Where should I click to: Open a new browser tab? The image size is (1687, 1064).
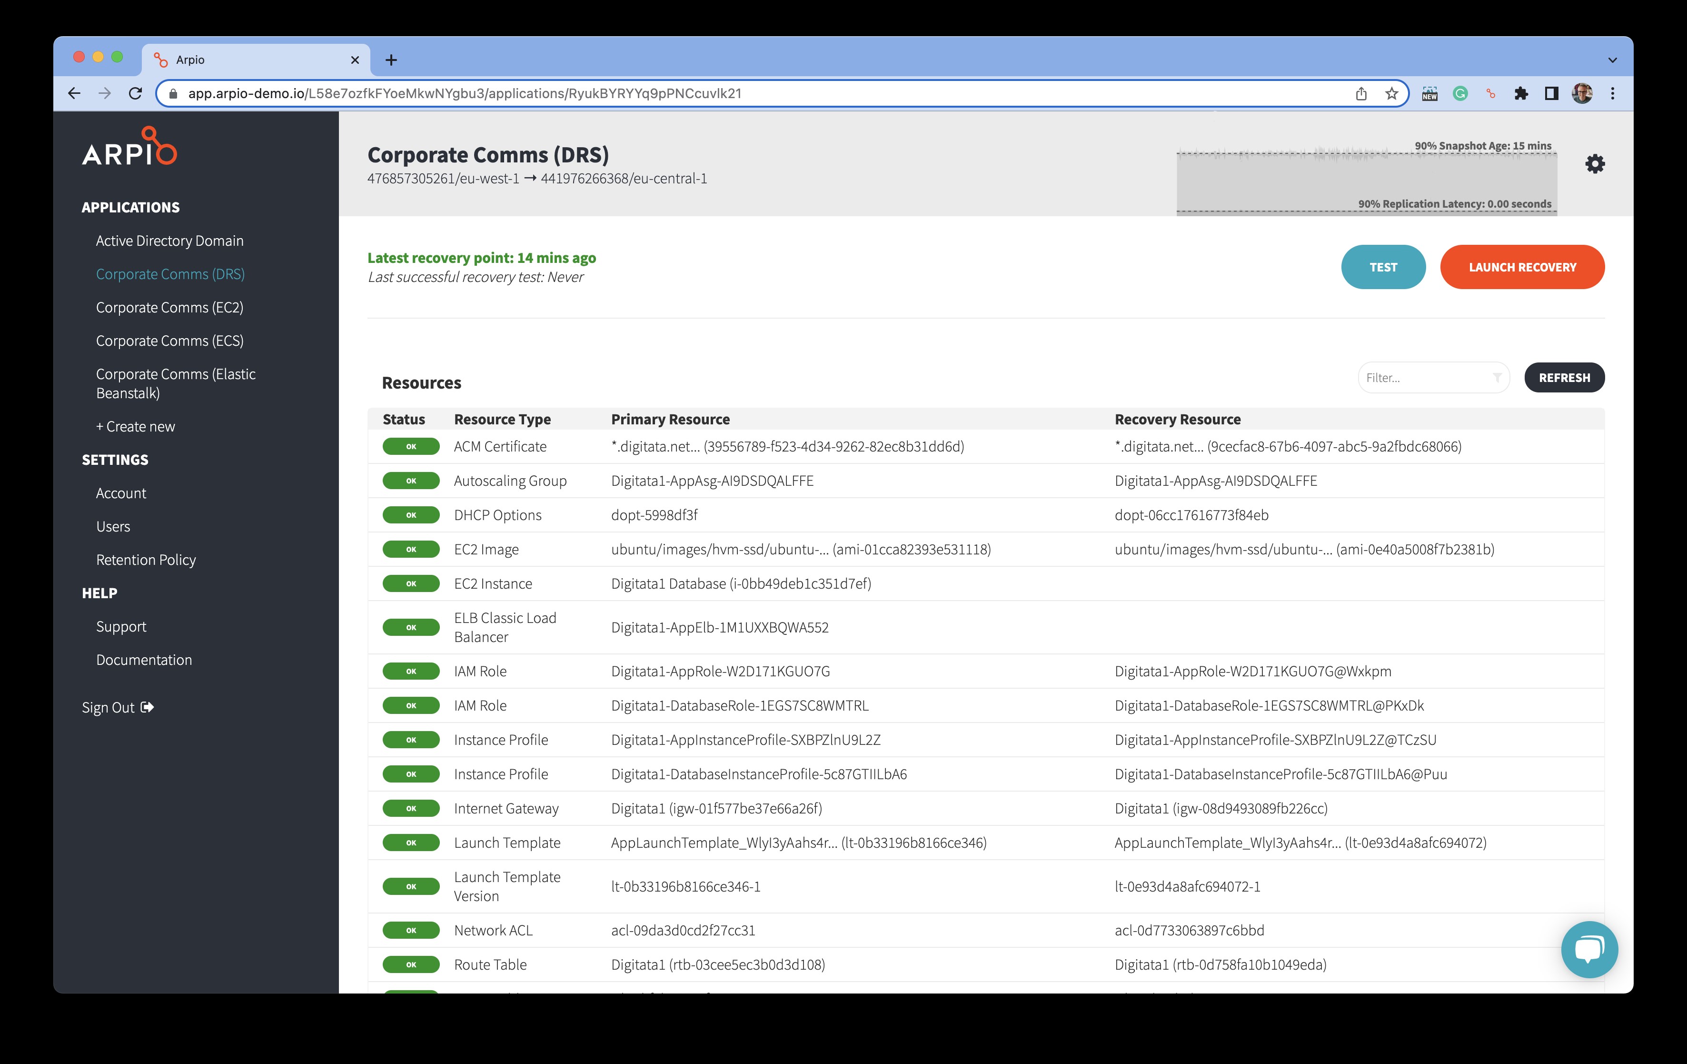(391, 60)
